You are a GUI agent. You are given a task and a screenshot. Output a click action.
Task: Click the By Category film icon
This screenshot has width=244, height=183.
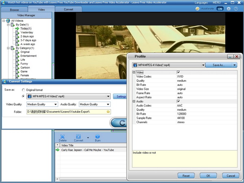pos(13,48)
